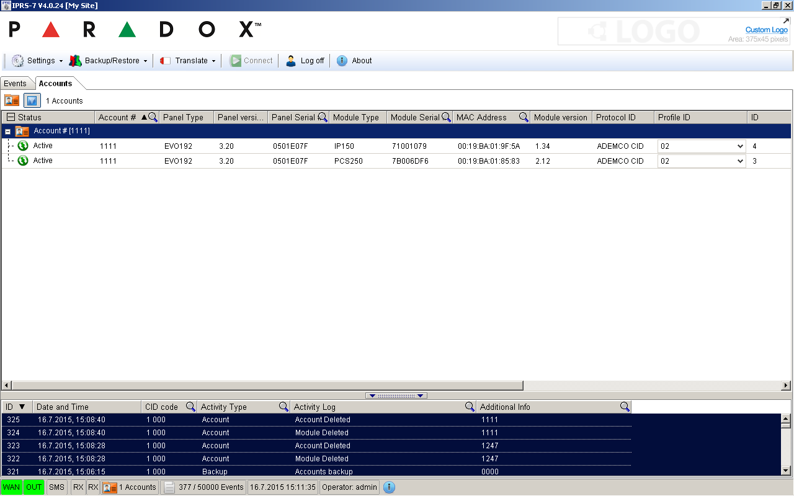Toggle the collapse-all box in Status header

[x=11, y=117]
